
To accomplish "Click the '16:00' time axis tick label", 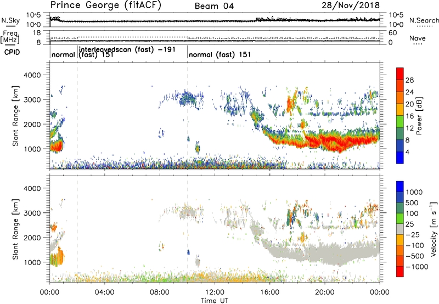I will click(x=269, y=292).
